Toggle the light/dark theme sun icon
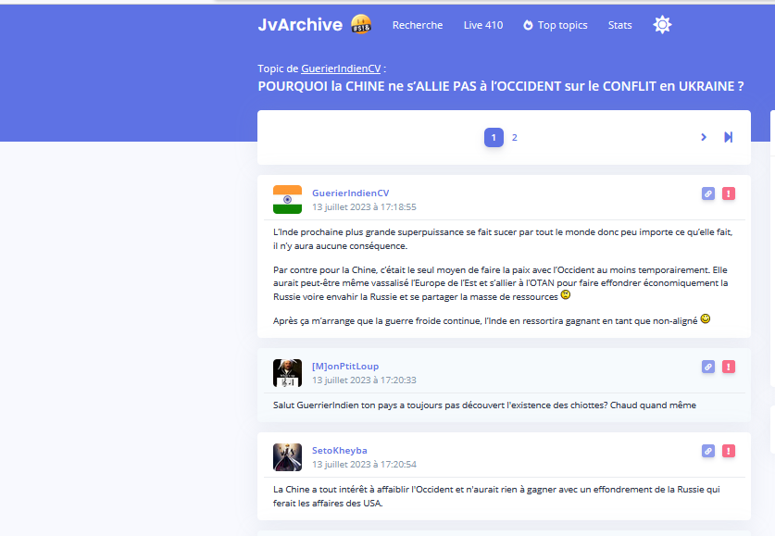The height and width of the screenshot is (536, 775). click(x=662, y=25)
